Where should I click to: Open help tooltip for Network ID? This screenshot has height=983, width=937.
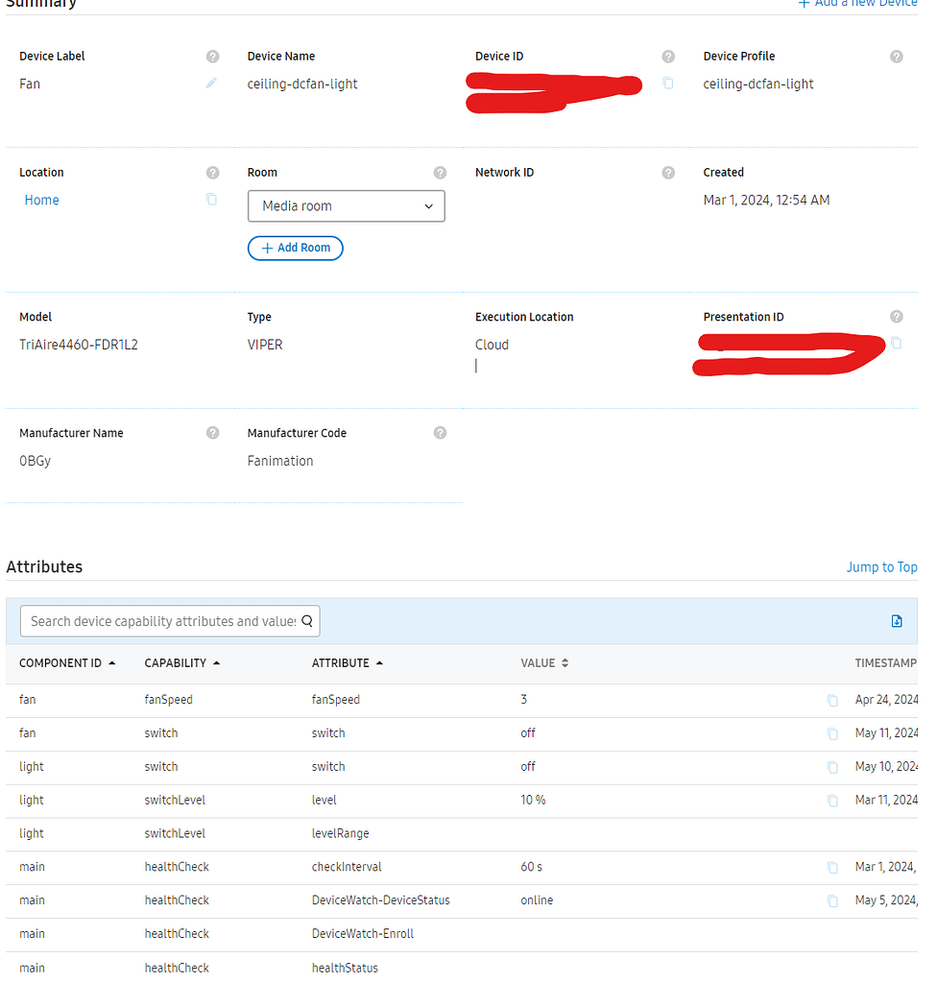(x=668, y=172)
